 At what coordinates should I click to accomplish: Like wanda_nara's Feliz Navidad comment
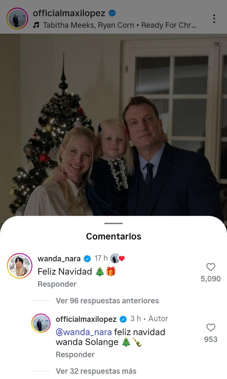[211, 267]
